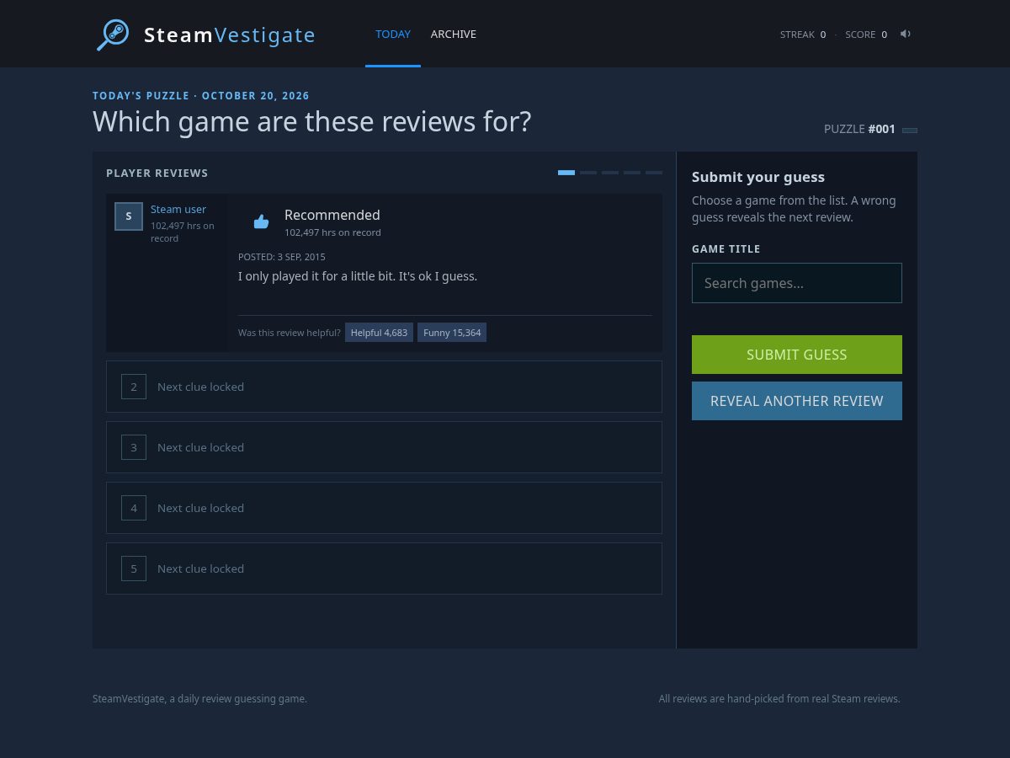This screenshot has height=758, width=1010.
Task: Click 'Choose a game from the list' instructions
Action: pyautogui.click(x=794, y=209)
